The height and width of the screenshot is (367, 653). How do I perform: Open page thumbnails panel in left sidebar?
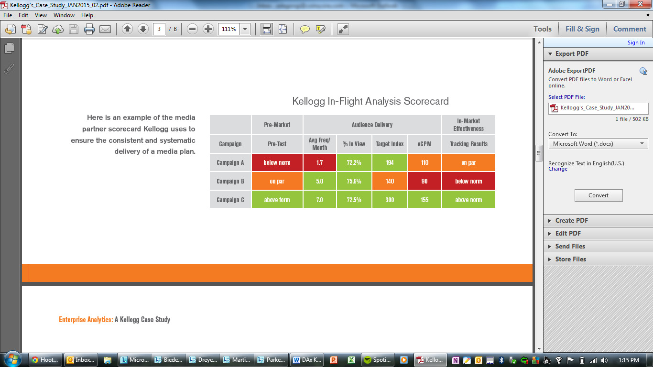9,48
